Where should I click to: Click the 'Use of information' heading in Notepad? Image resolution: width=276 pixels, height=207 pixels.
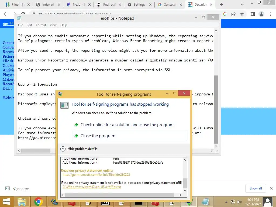click(37, 84)
